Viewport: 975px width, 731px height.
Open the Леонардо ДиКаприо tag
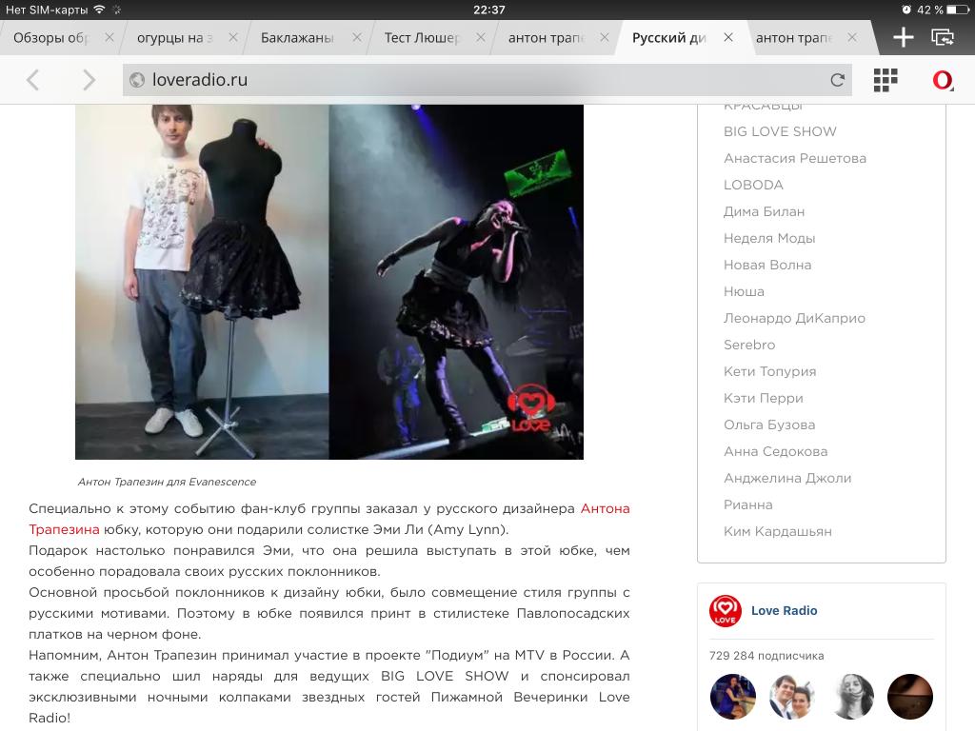pos(794,318)
